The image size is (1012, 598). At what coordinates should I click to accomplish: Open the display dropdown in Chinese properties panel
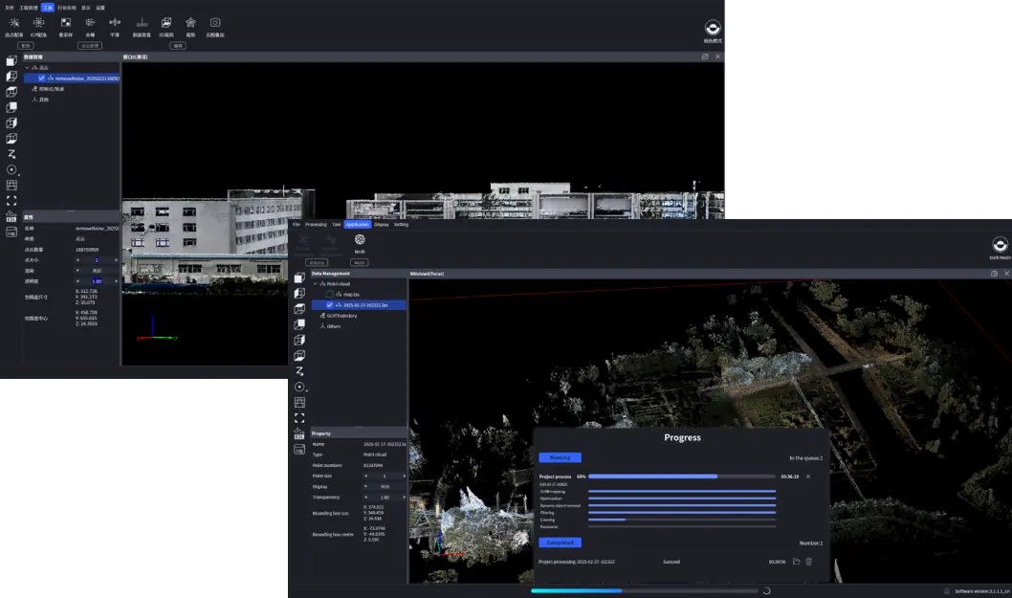pos(97,271)
